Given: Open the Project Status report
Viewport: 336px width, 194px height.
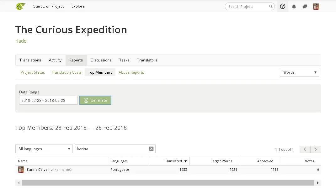Looking at the screenshot, I should click(x=33, y=72).
